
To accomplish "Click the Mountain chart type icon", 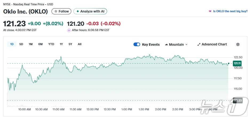I will point(166,44).
